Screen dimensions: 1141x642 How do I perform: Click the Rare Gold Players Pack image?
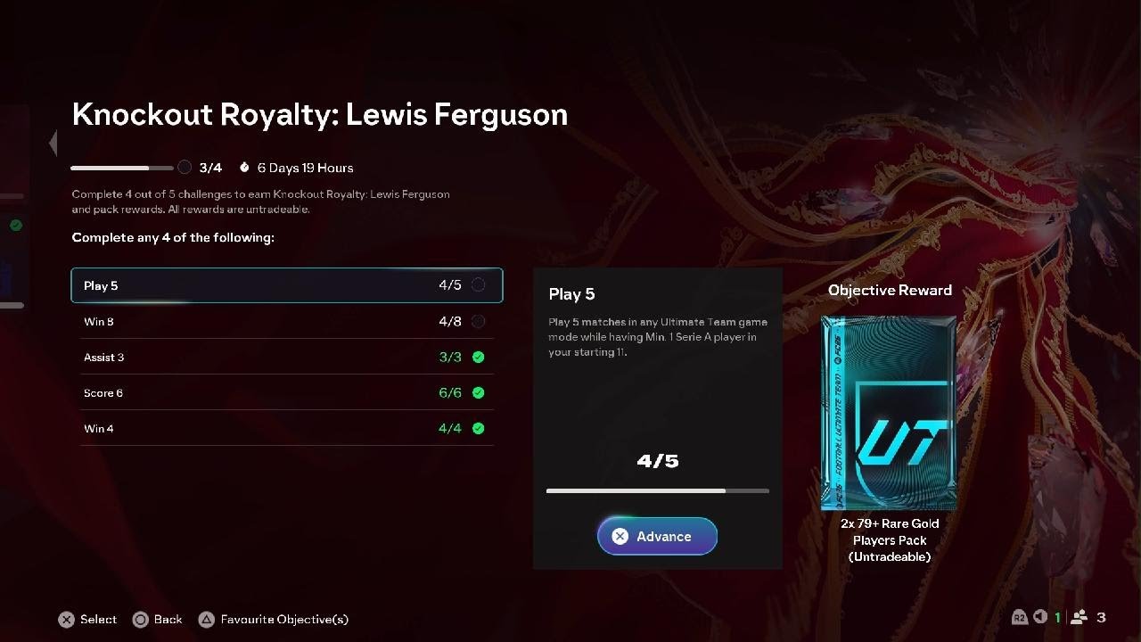coord(889,412)
